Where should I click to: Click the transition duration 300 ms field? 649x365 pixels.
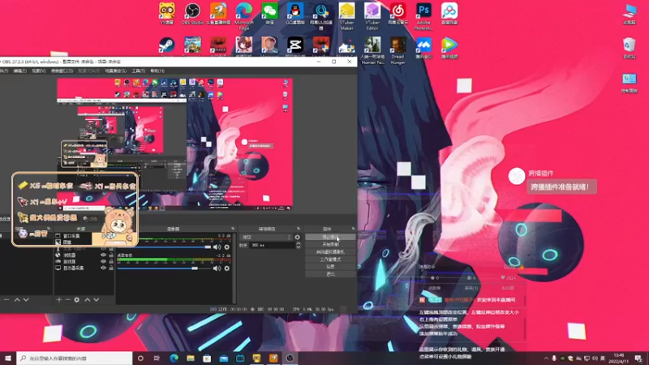(x=271, y=246)
